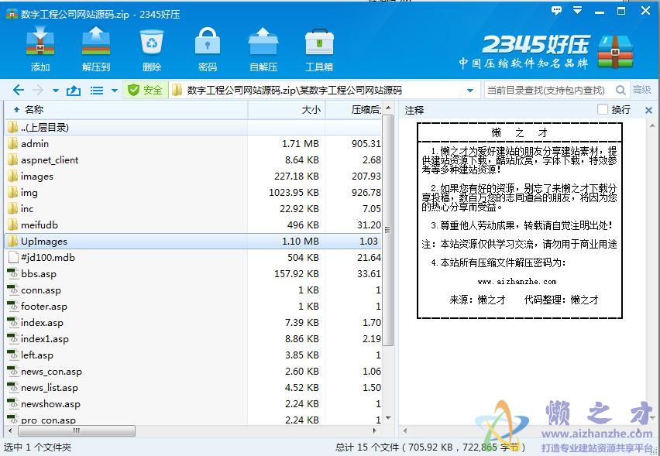Expand the address path dropdown
Image resolution: width=660 pixels, height=456 pixels.
470,91
